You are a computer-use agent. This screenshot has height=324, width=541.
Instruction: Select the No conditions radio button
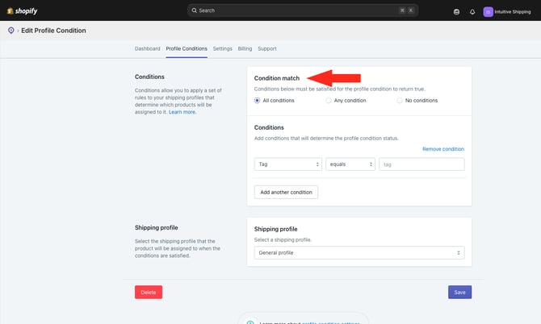399,101
